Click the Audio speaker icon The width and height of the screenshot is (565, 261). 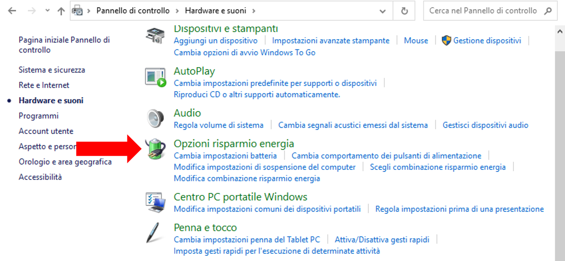click(x=155, y=118)
